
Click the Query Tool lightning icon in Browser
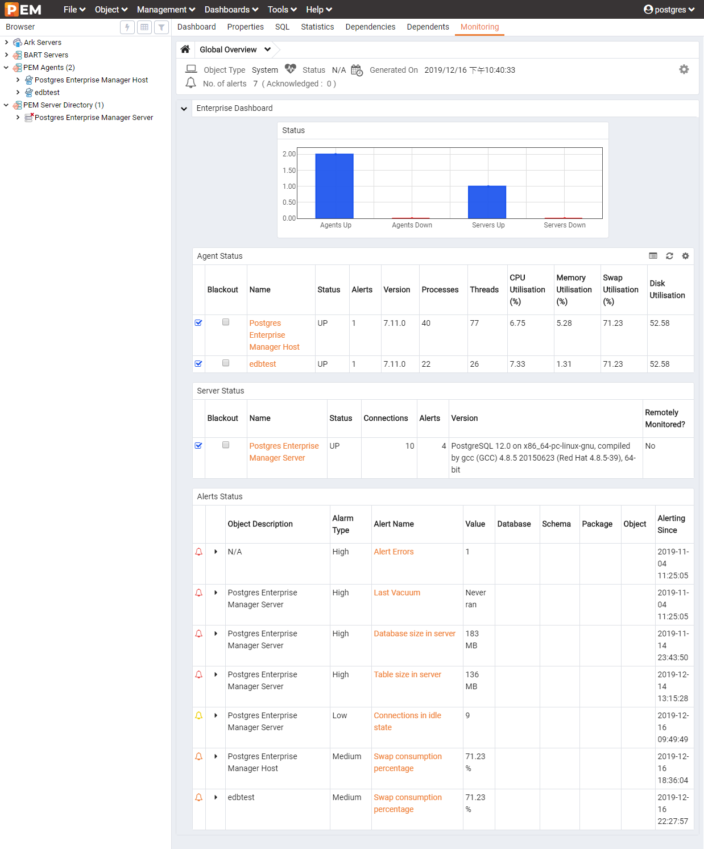127,27
